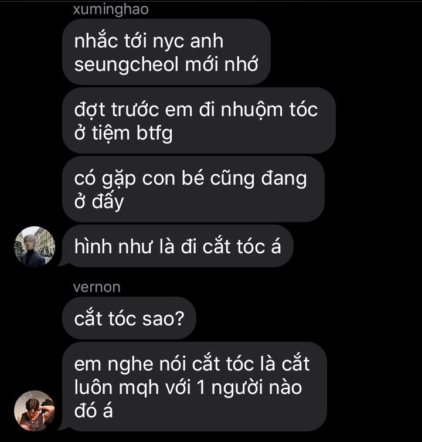Image resolution: width=422 pixels, height=442 pixels.
Task: Click the abbreviation 'mqh' in last message
Action: pos(138,389)
